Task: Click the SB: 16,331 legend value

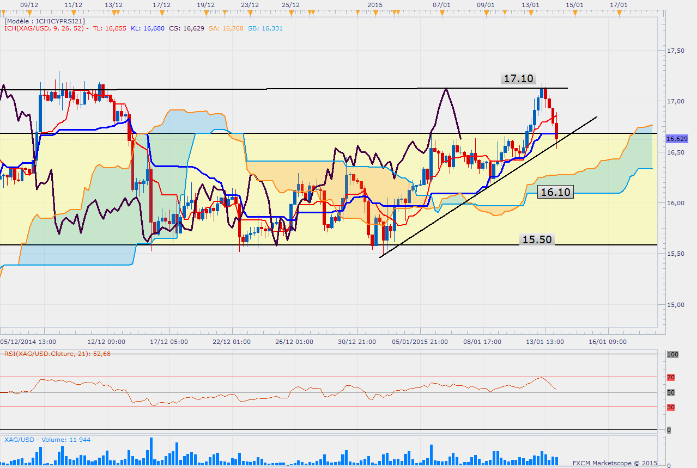Action: click(x=265, y=28)
